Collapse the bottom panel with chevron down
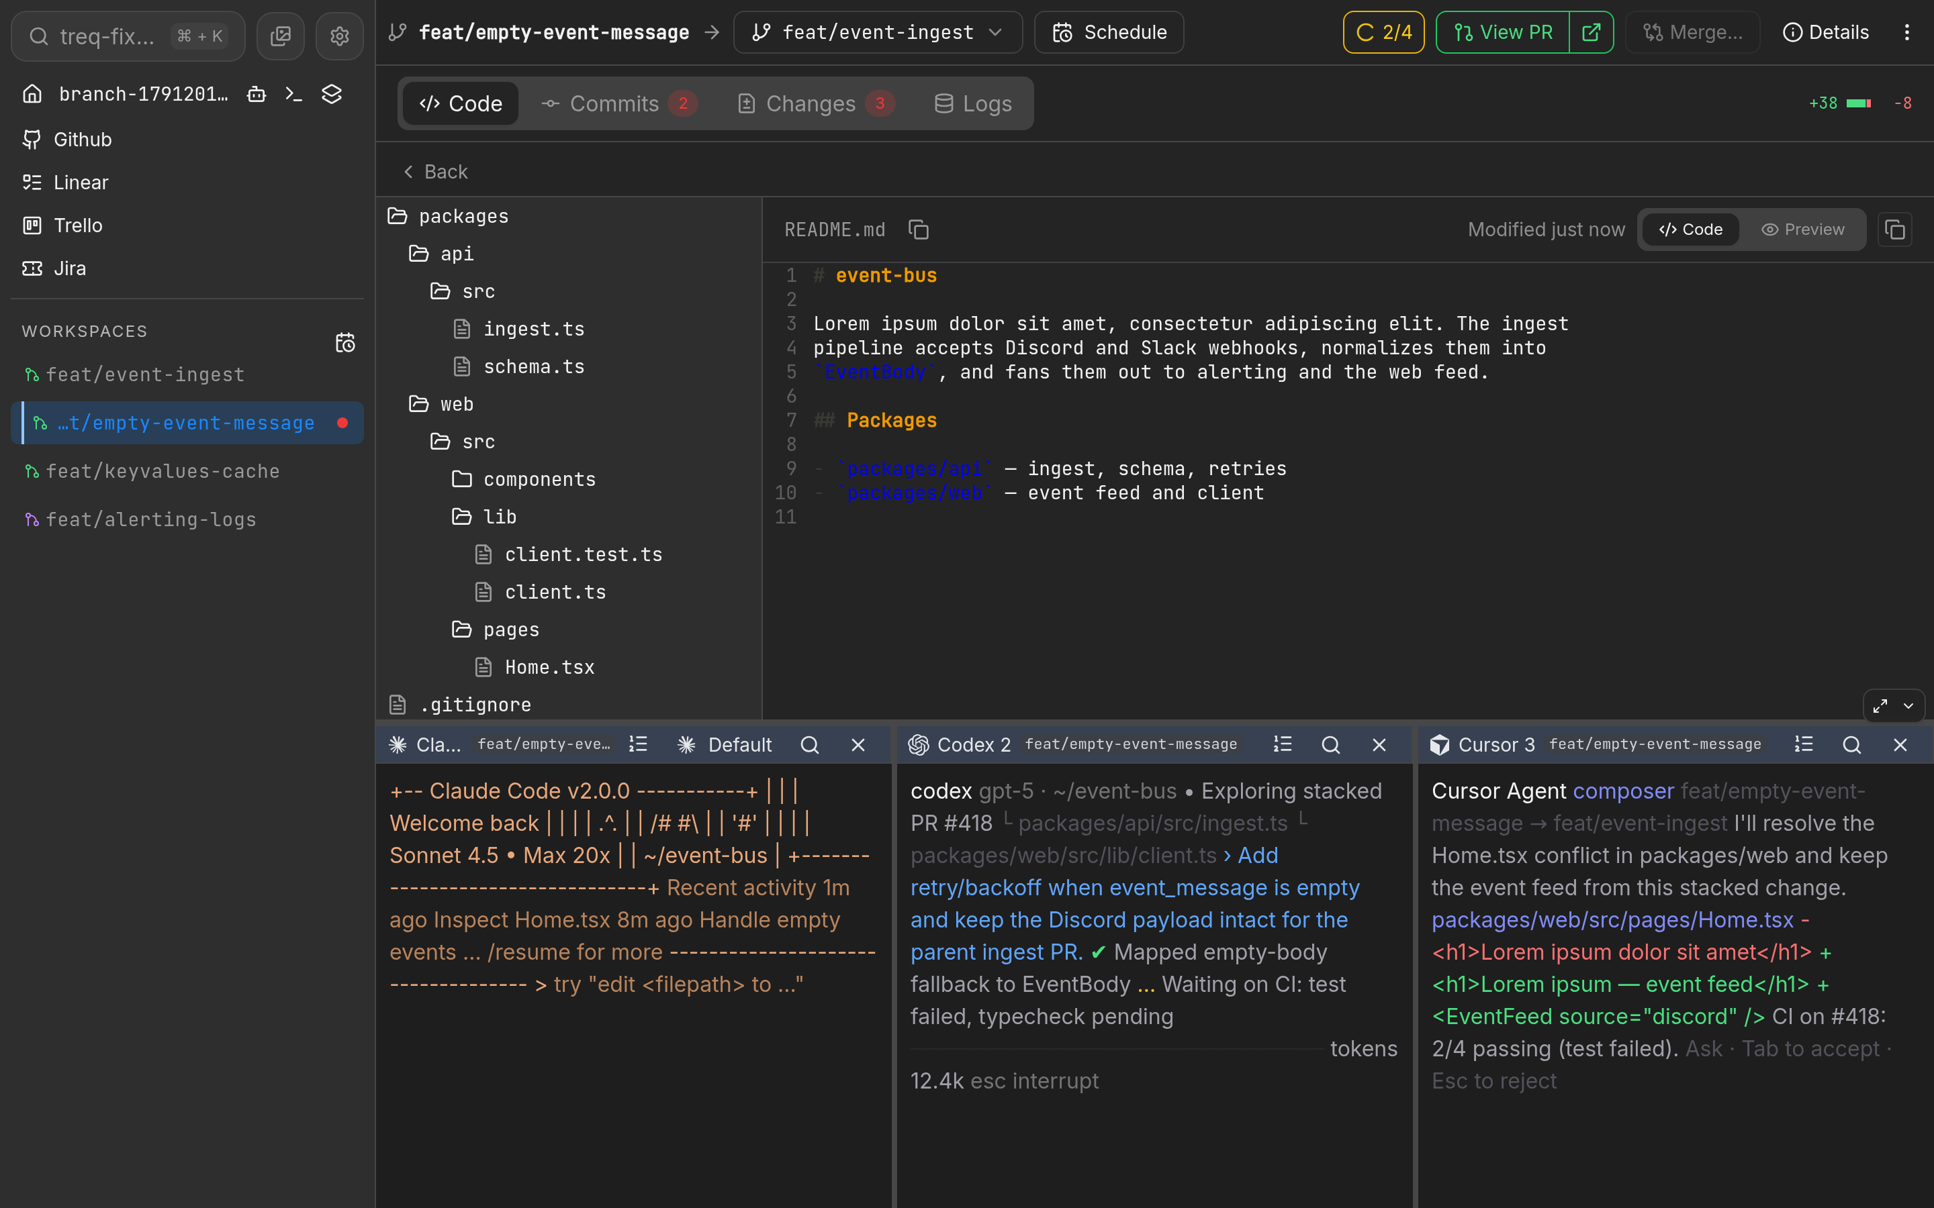Viewport: 1934px width, 1208px height. (1908, 705)
